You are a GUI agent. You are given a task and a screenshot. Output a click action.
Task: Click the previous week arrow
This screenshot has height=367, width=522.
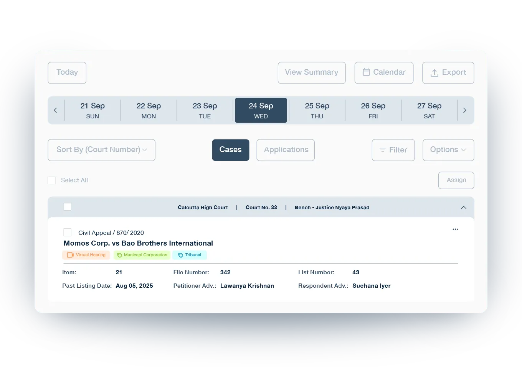point(55,110)
